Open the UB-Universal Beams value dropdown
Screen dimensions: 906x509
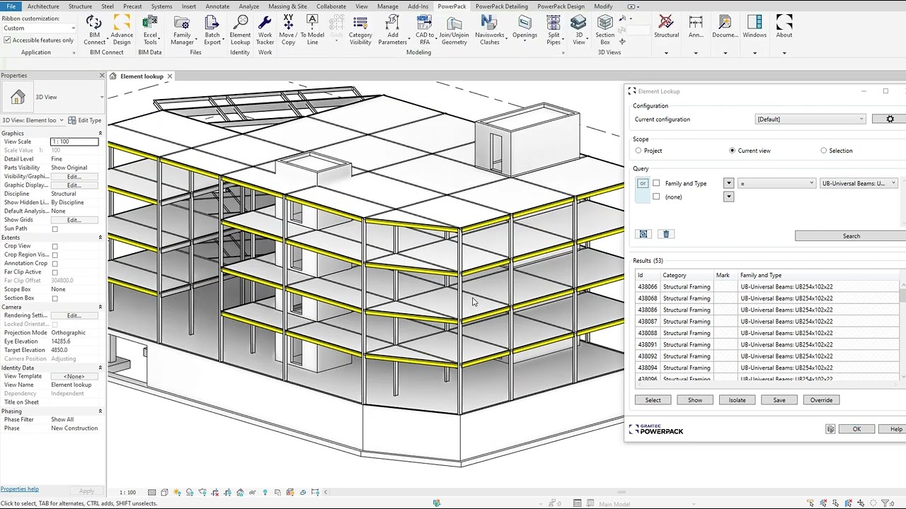click(859, 184)
